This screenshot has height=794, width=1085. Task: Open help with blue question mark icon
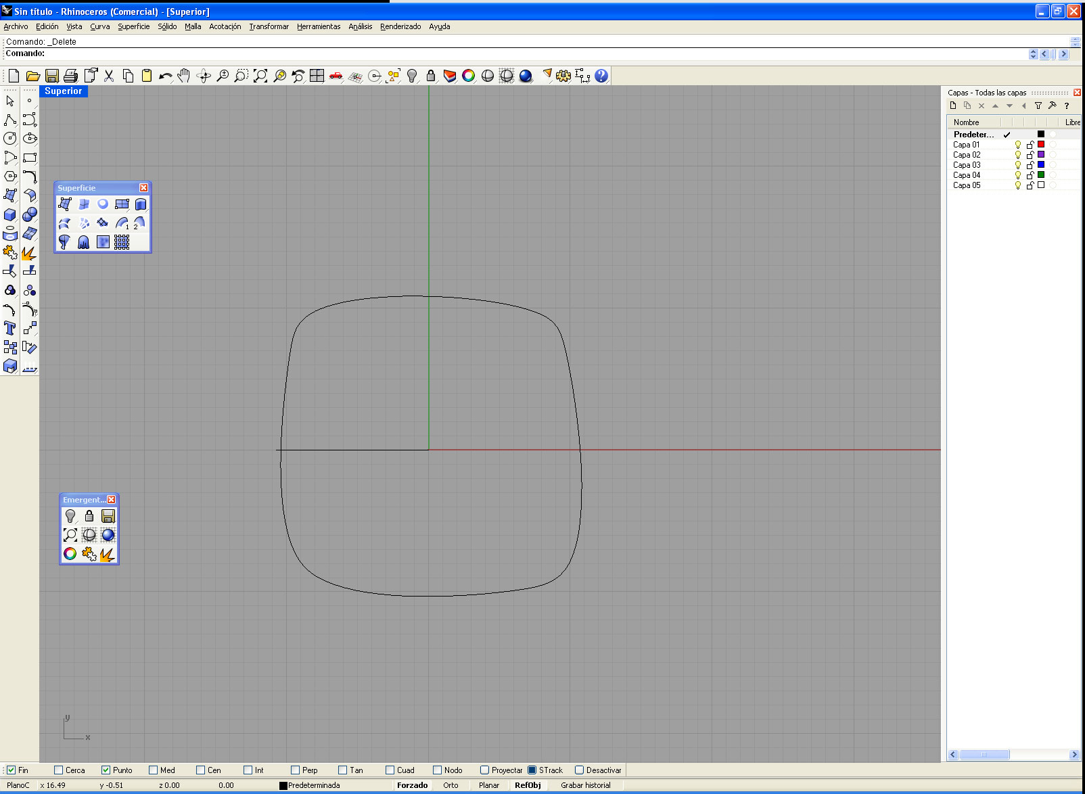click(x=601, y=76)
